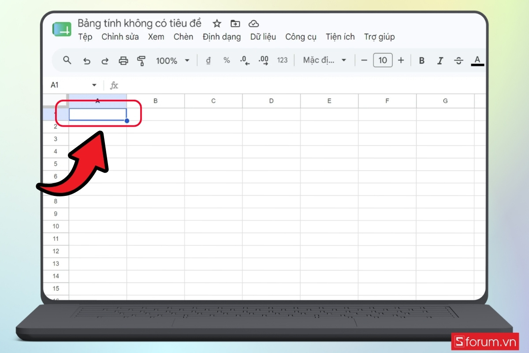Search menus with the magnifier icon
This screenshot has width=529, height=353.
coord(67,60)
